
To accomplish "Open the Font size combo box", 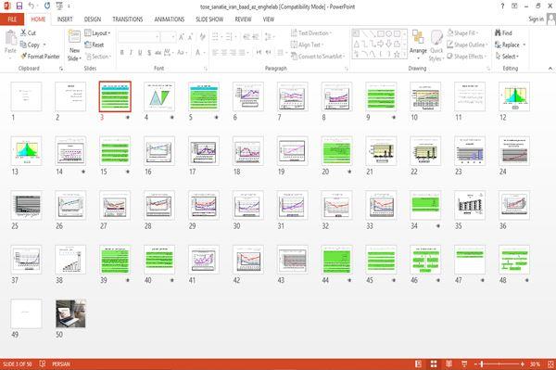I will [168, 37].
